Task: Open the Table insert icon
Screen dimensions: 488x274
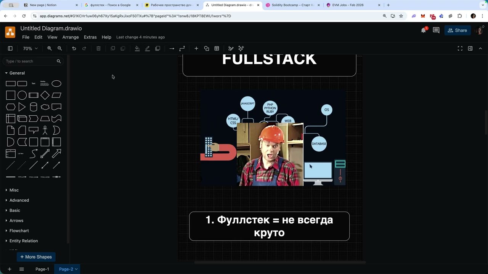Action: click(217, 48)
